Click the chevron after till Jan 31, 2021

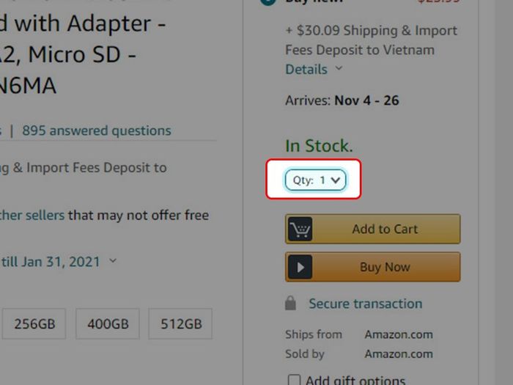tap(113, 261)
